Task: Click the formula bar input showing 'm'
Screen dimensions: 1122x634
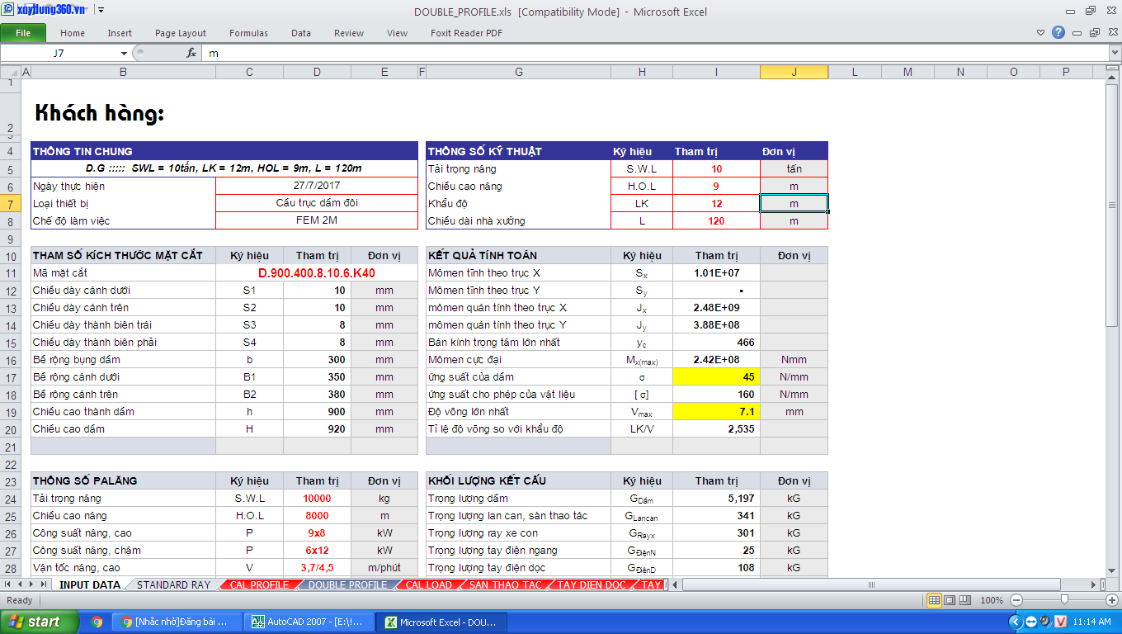Action: pos(654,53)
